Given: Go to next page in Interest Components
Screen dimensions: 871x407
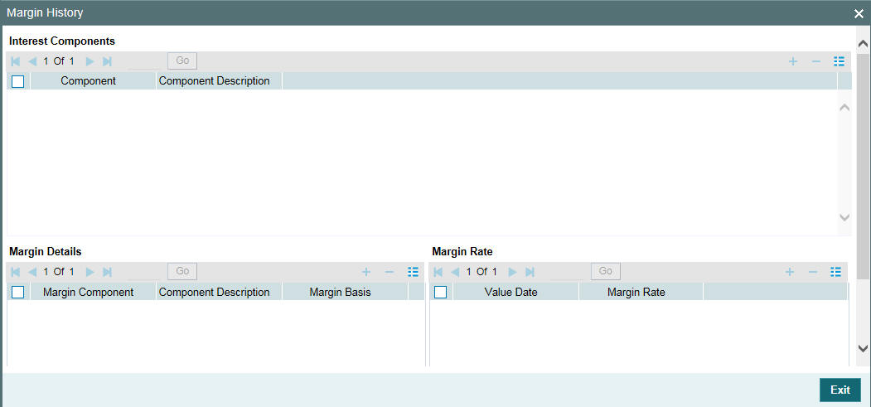Looking at the screenshot, I should [x=90, y=61].
